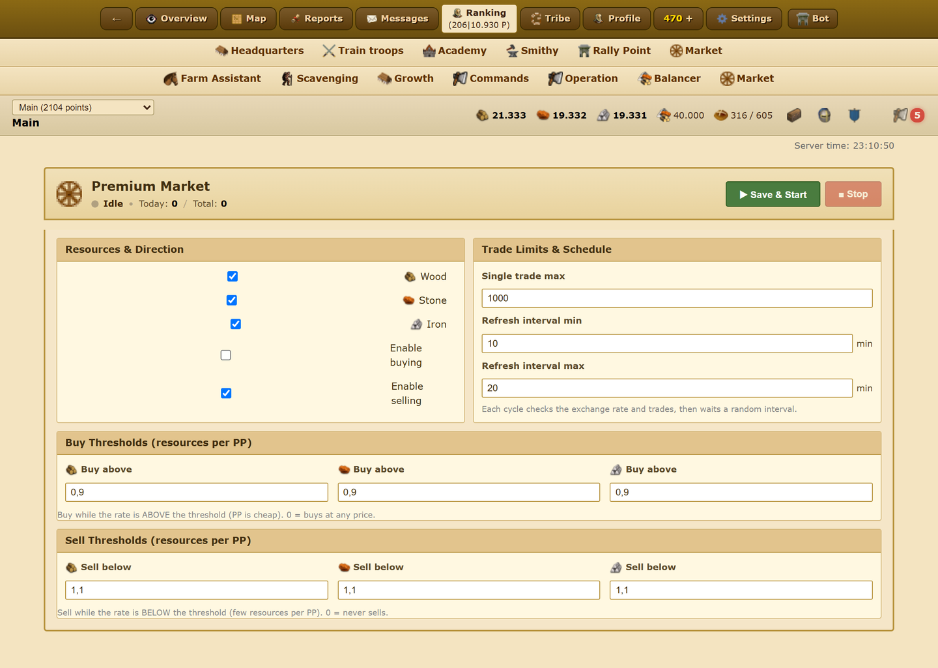Viewport: 938px width, 668px height.
Task: Open the Messages tab
Action: [x=397, y=19]
